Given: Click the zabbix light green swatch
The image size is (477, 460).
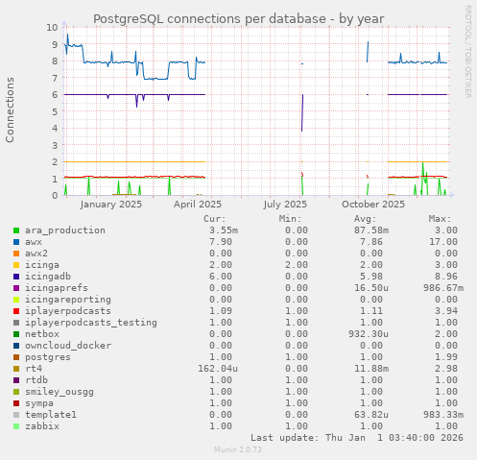Looking at the screenshot, I should pos(16,426).
